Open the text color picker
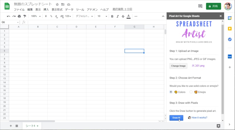This screenshot has width=235, height=130. click(x=128, y=16)
